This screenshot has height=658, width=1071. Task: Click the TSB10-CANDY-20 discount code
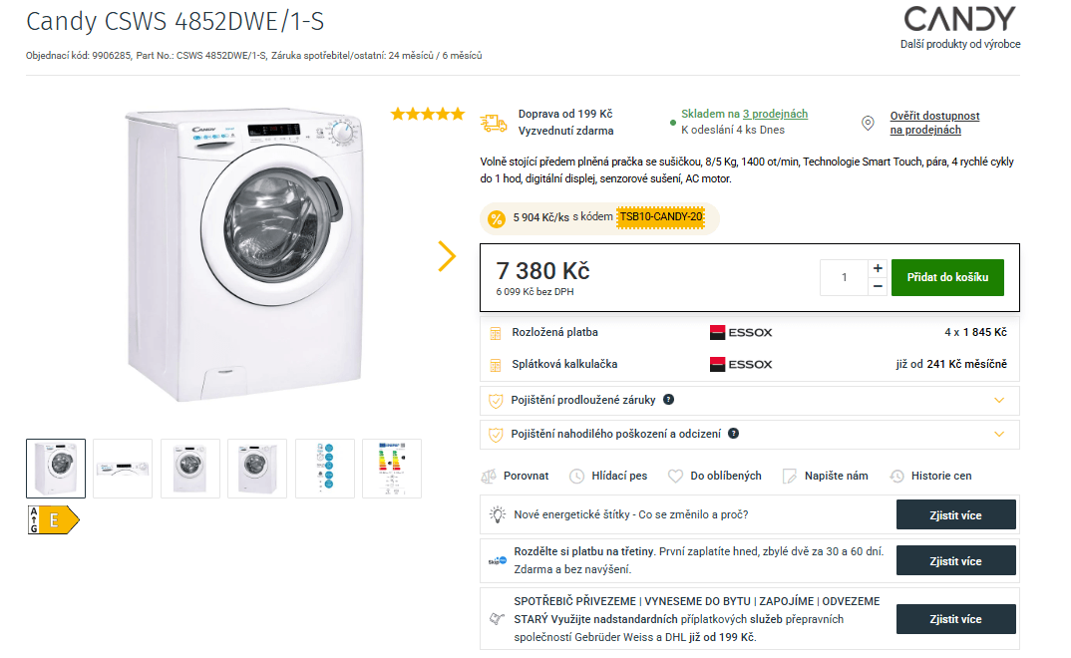[x=660, y=217]
